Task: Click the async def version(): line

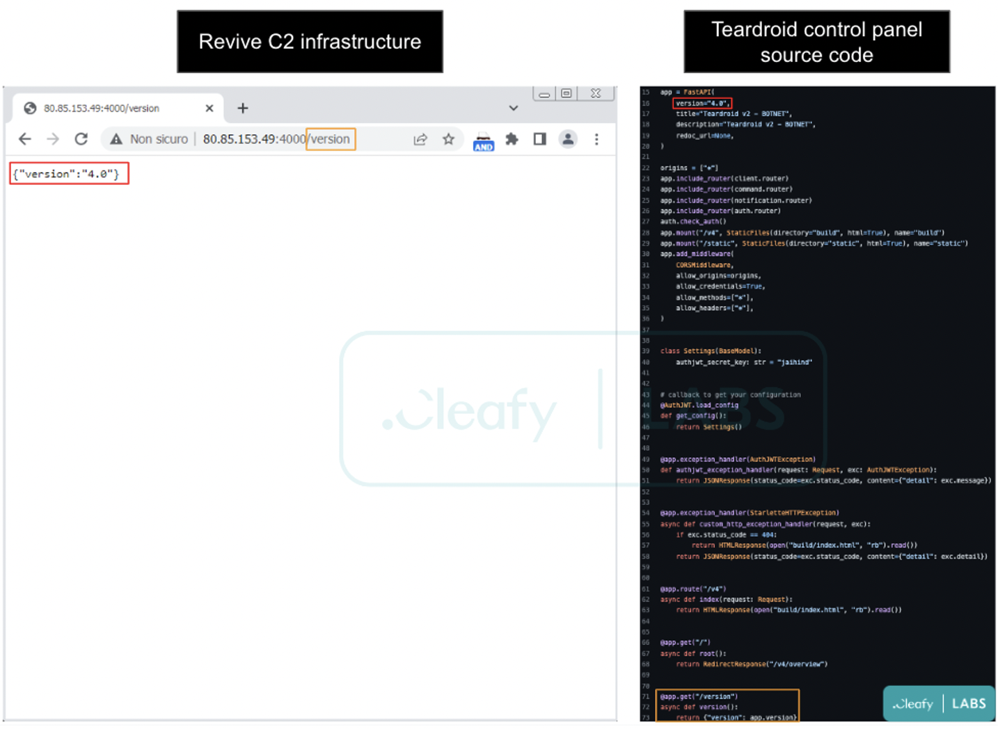Action: point(699,707)
